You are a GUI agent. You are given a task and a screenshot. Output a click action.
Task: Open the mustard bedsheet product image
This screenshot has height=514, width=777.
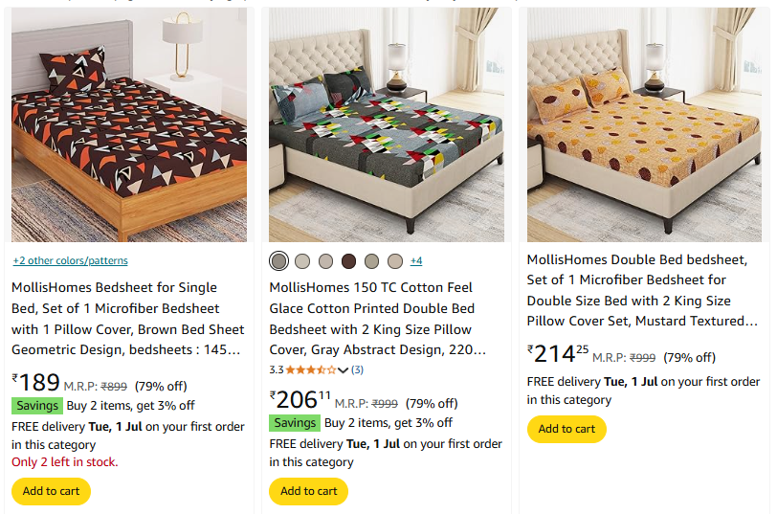coord(644,124)
